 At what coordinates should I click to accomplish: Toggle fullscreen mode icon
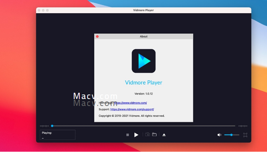(x=245, y=135)
